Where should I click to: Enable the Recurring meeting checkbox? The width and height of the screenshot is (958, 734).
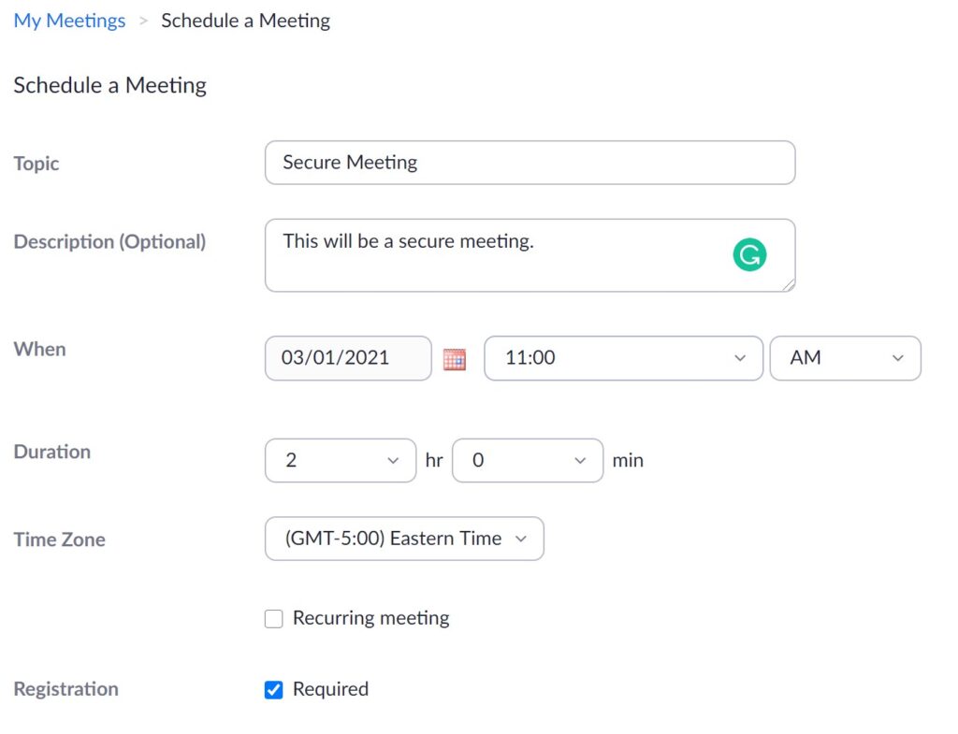click(274, 619)
